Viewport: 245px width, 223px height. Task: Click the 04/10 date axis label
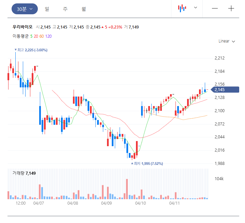point(140,203)
